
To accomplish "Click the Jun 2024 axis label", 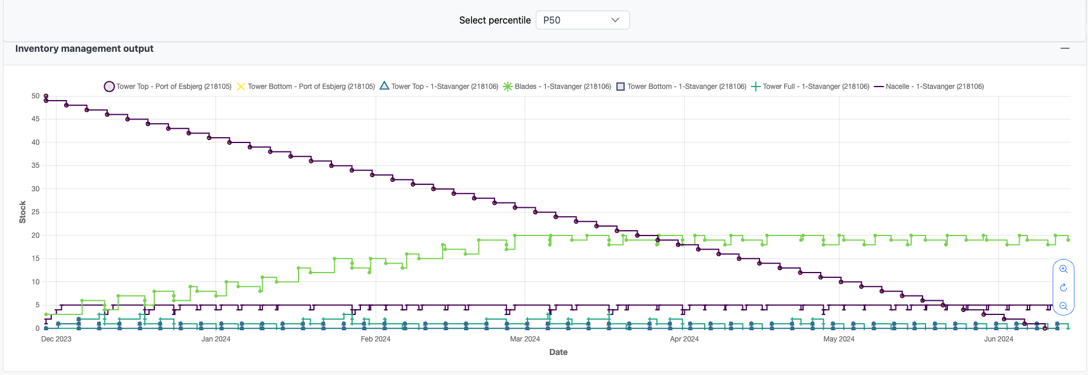I will (x=999, y=339).
